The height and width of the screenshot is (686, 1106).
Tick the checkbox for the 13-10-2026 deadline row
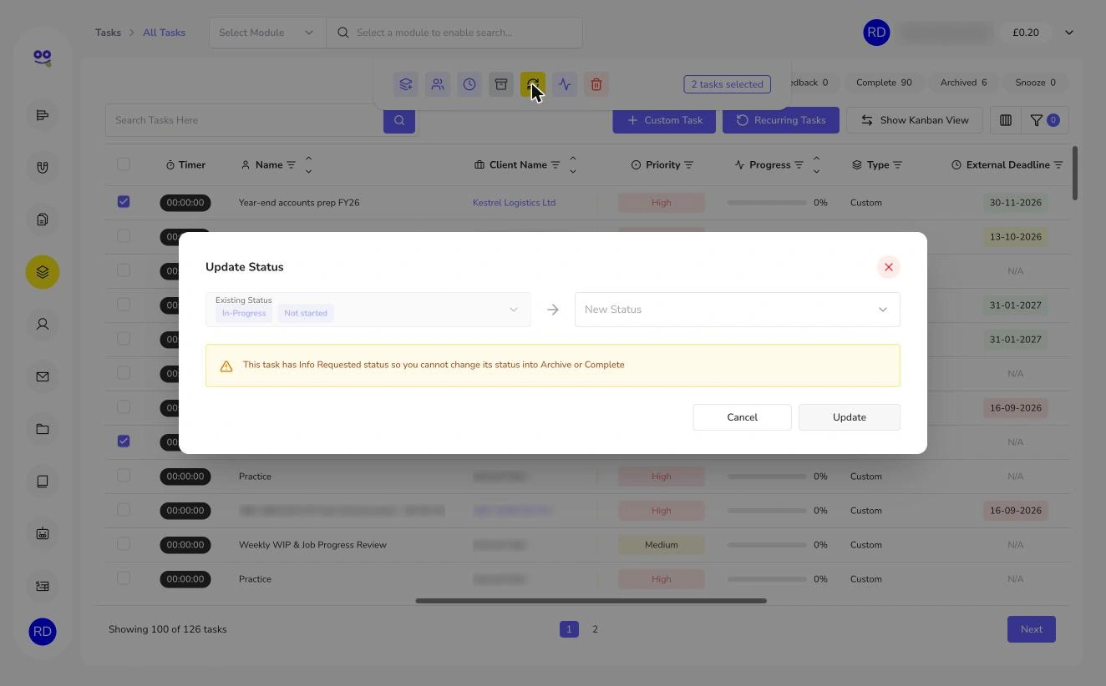(x=124, y=236)
